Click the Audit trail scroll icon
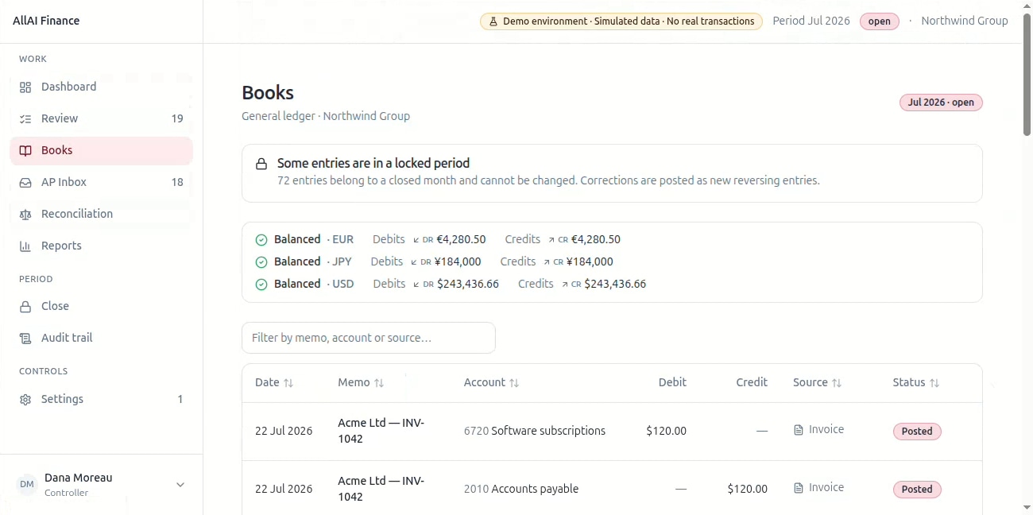The width and height of the screenshot is (1033, 515). pyautogui.click(x=25, y=338)
